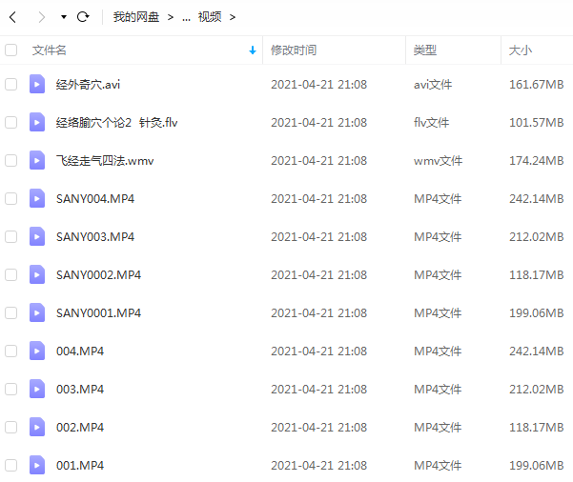
Task: Check the box for 001.MP4
Action: click(x=10, y=466)
